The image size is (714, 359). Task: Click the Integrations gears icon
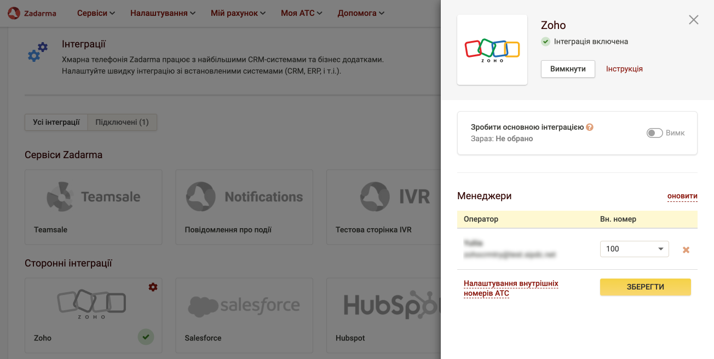(x=38, y=51)
